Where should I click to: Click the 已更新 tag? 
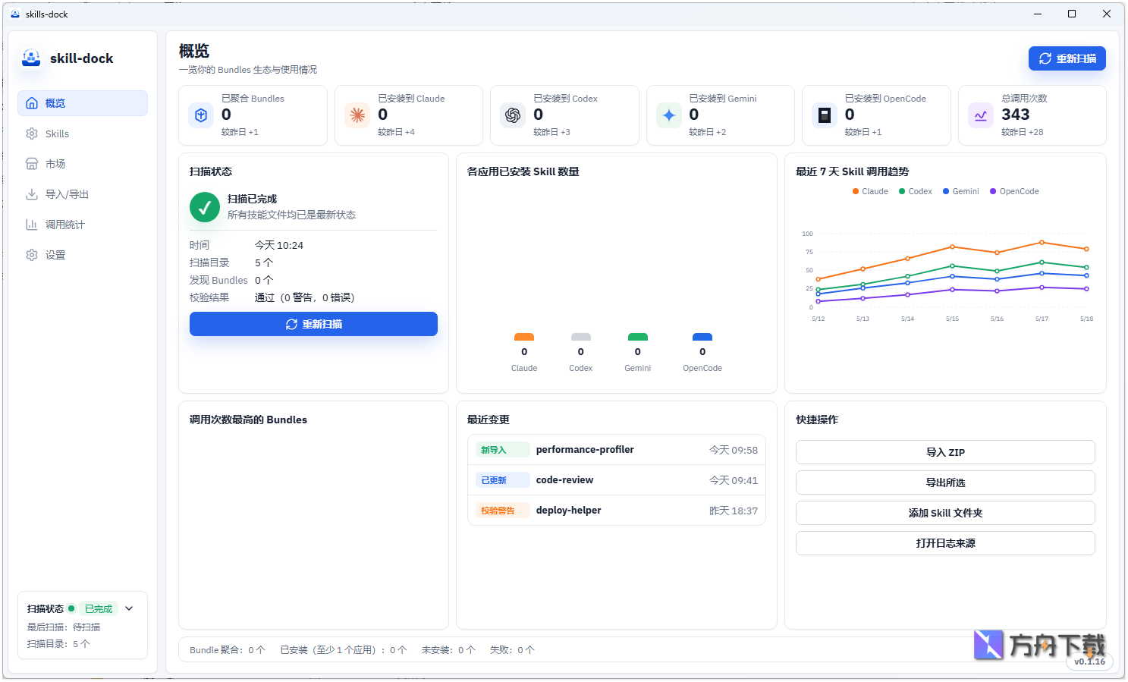point(502,480)
